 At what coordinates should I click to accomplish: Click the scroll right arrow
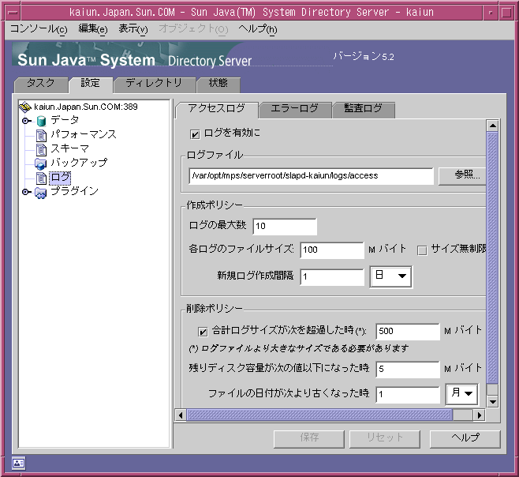(480, 415)
